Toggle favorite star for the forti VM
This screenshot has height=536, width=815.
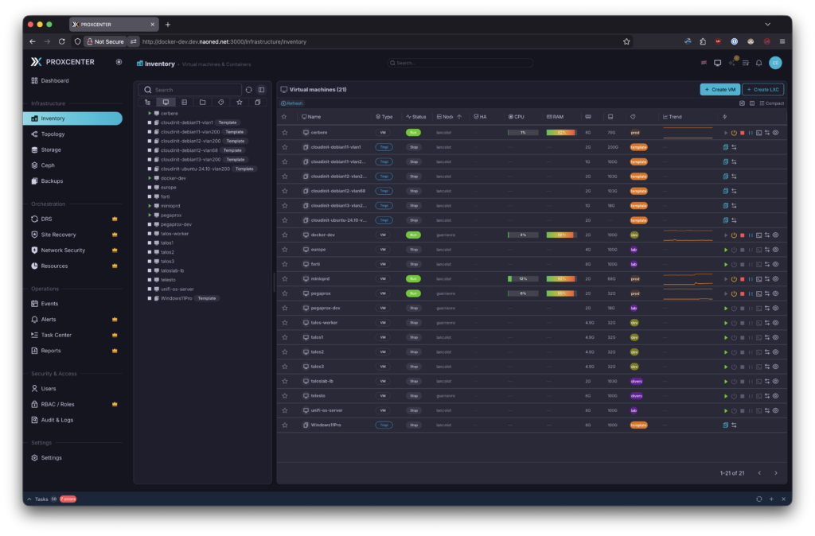(284, 264)
